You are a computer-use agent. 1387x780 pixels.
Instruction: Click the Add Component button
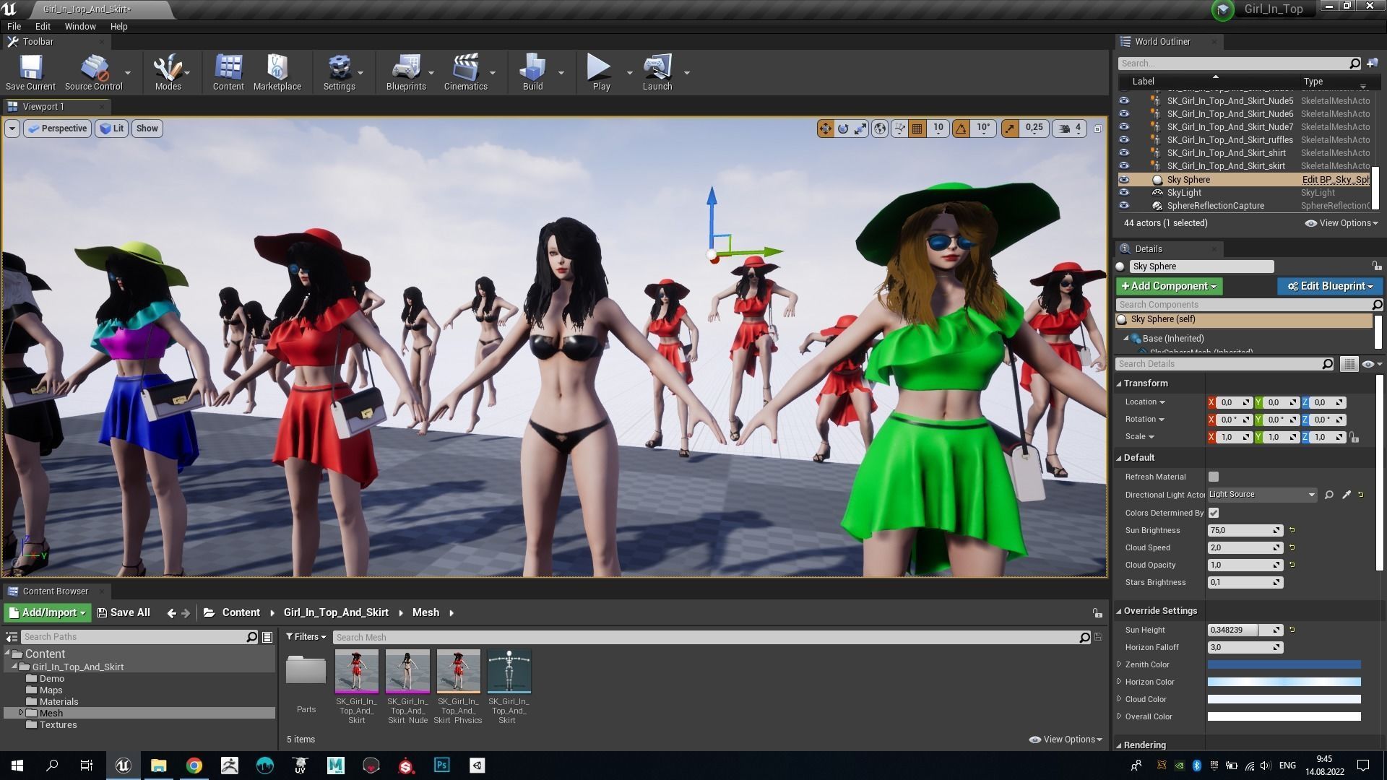click(x=1168, y=286)
